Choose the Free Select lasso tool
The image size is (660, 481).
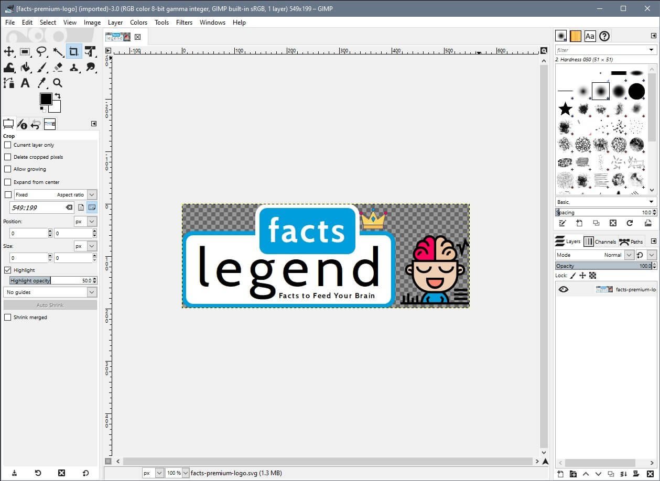click(x=41, y=51)
